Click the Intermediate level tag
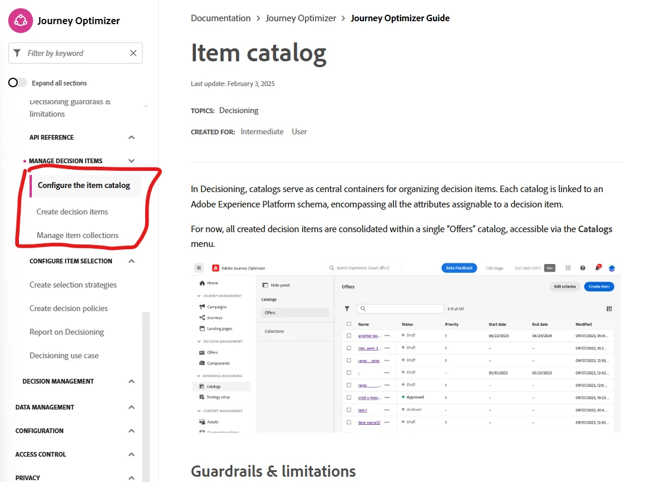The image size is (656, 482). point(262,131)
